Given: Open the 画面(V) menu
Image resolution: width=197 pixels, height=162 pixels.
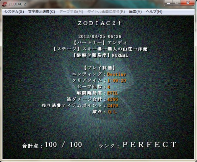Looking at the screenshot, I should point(135,12).
